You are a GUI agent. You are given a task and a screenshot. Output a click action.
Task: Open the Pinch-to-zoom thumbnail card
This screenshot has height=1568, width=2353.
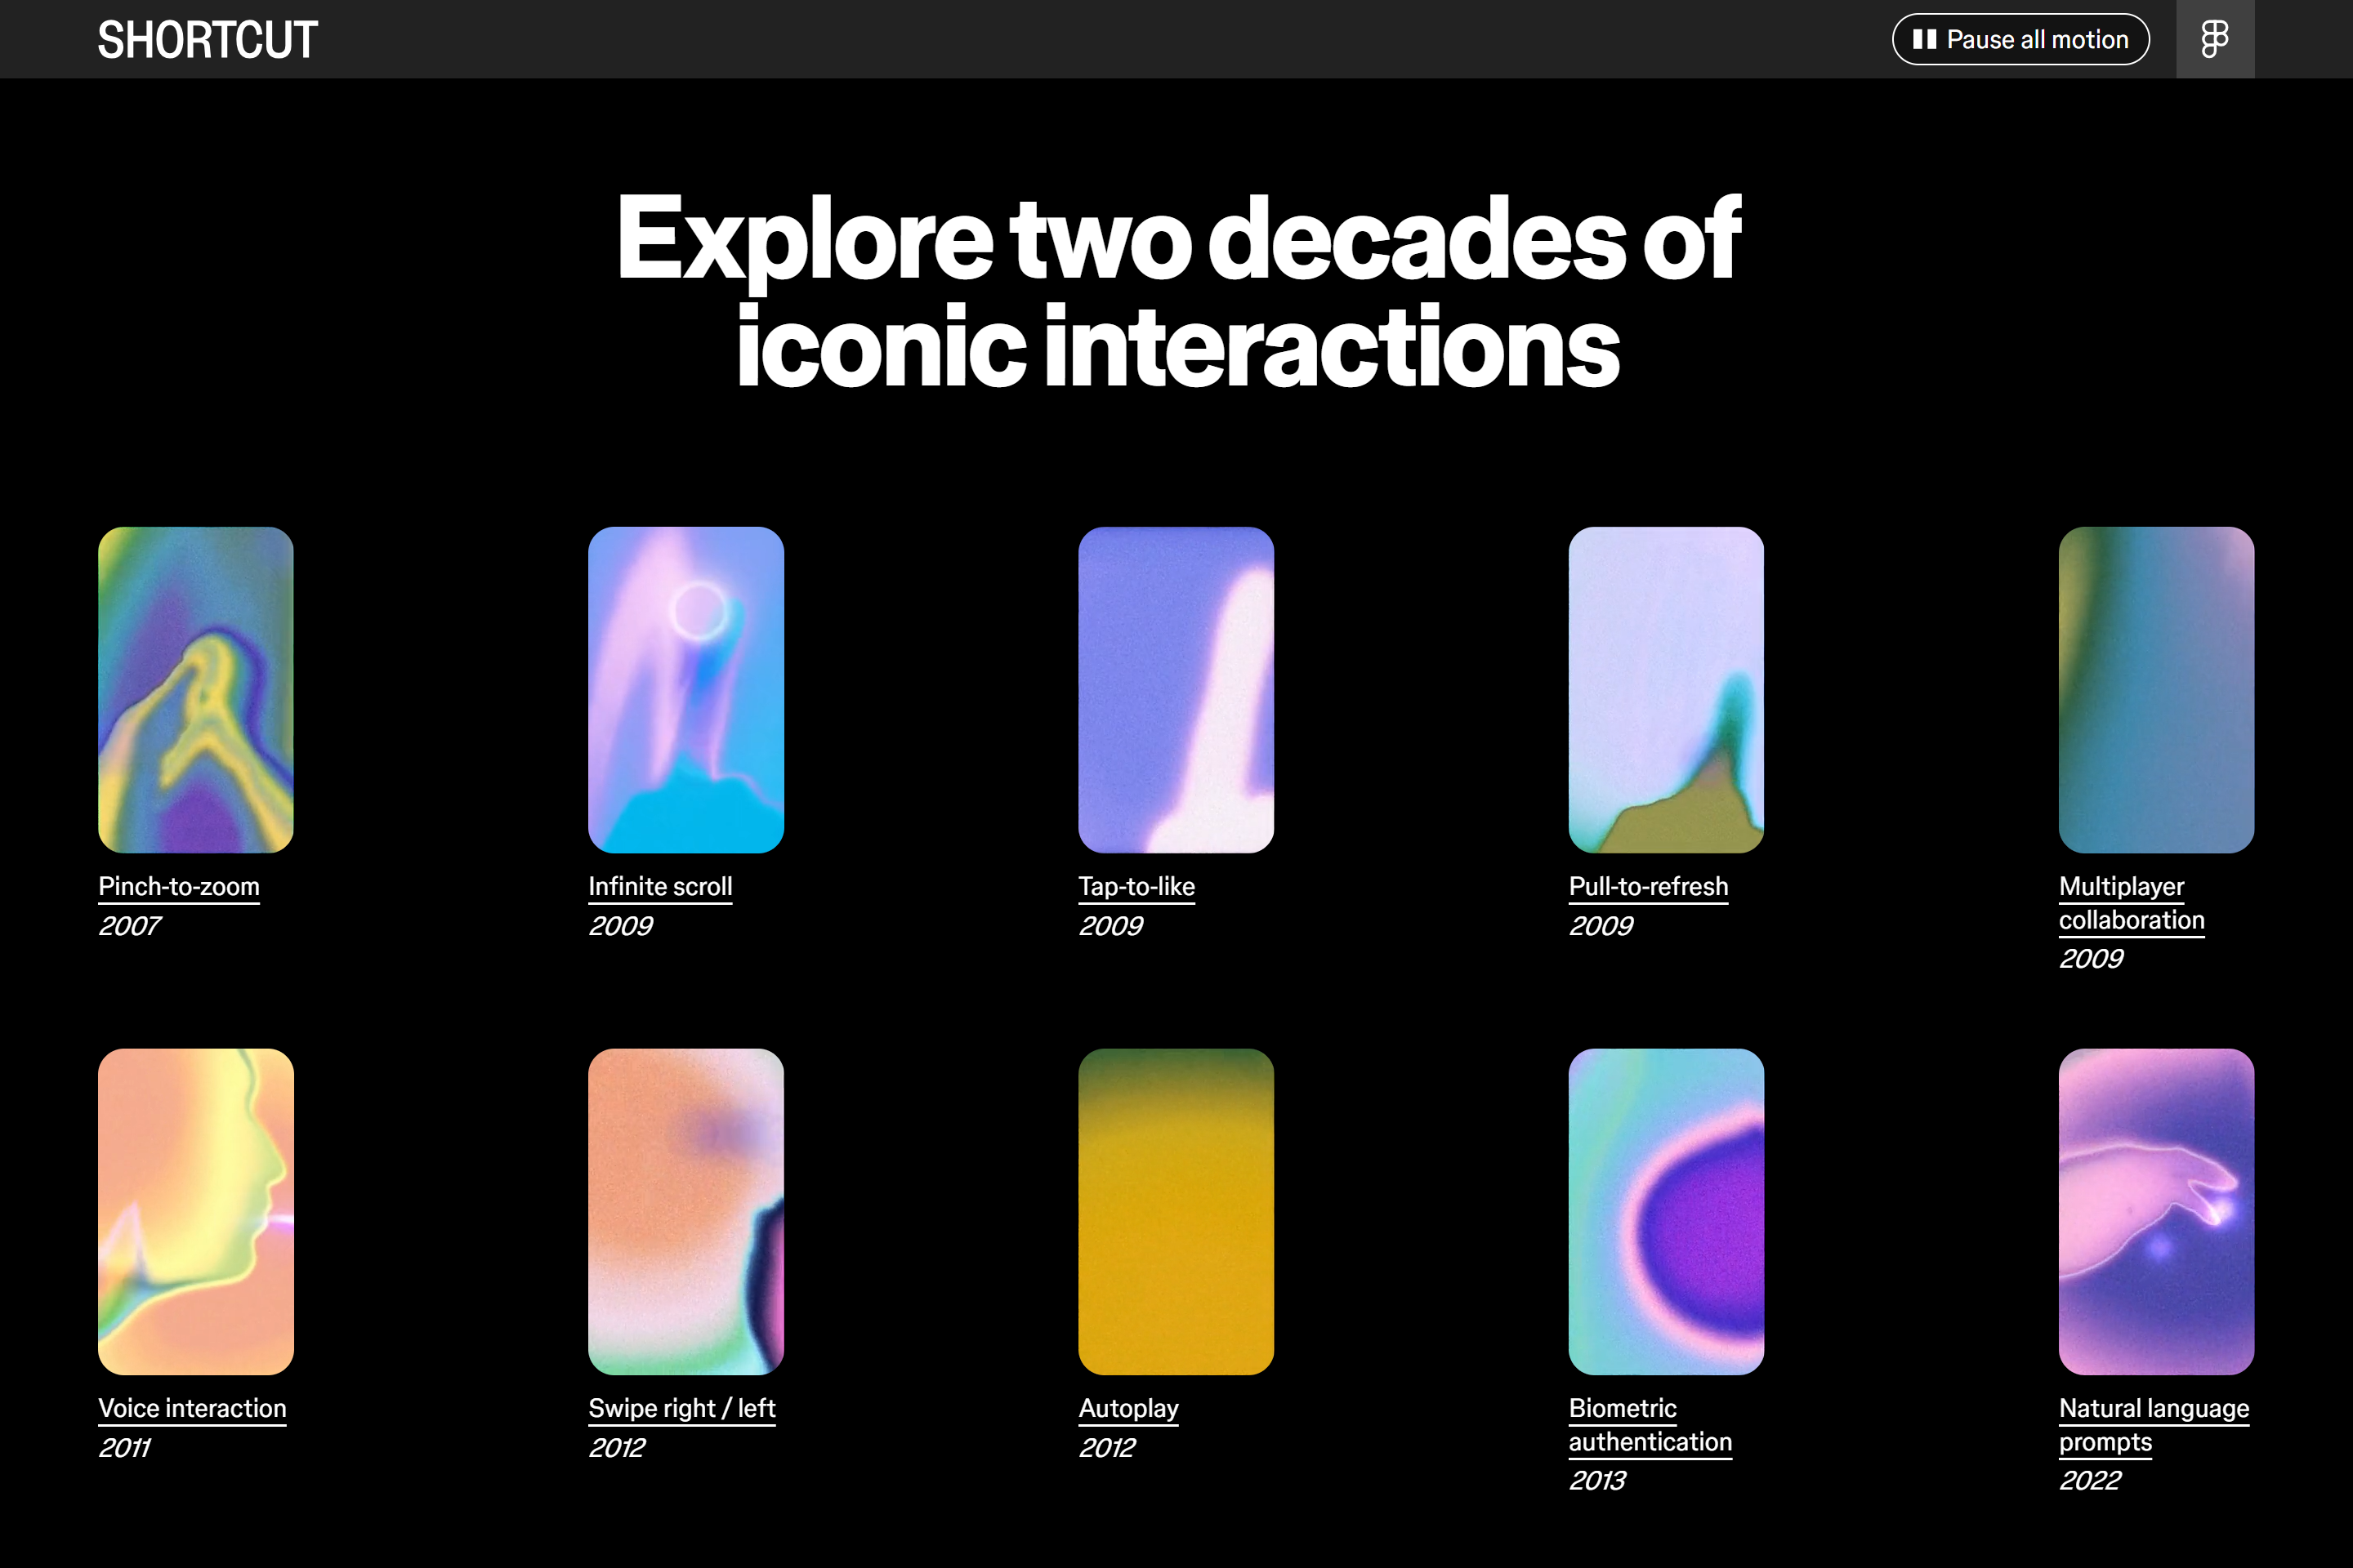click(195, 689)
